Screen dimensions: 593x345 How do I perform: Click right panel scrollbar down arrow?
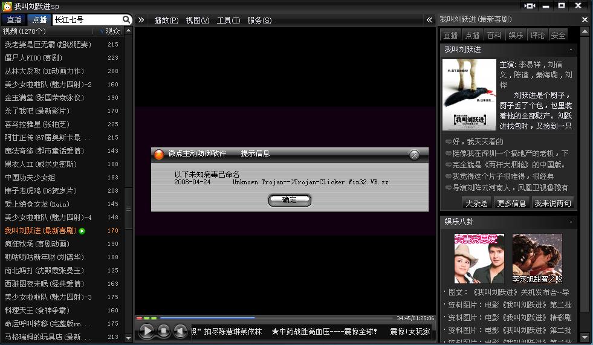(x=585, y=337)
